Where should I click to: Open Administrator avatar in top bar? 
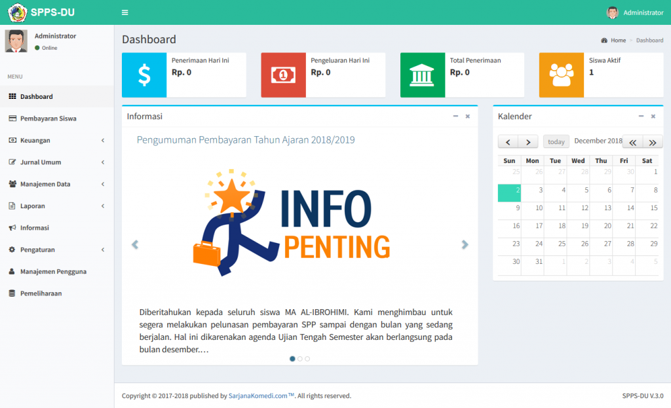(x=613, y=12)
